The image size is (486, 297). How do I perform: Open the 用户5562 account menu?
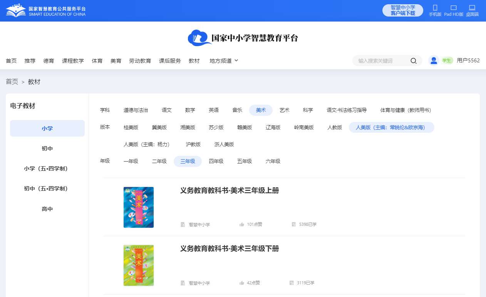(x=468, y=60)
